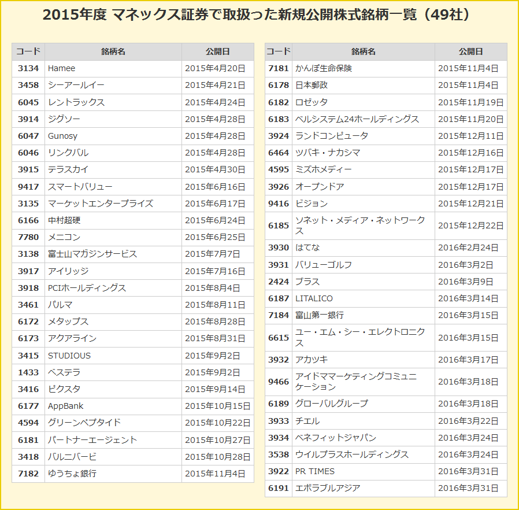
Task: Select ゆうちょ銀行 in the left table
Action: 72,474
